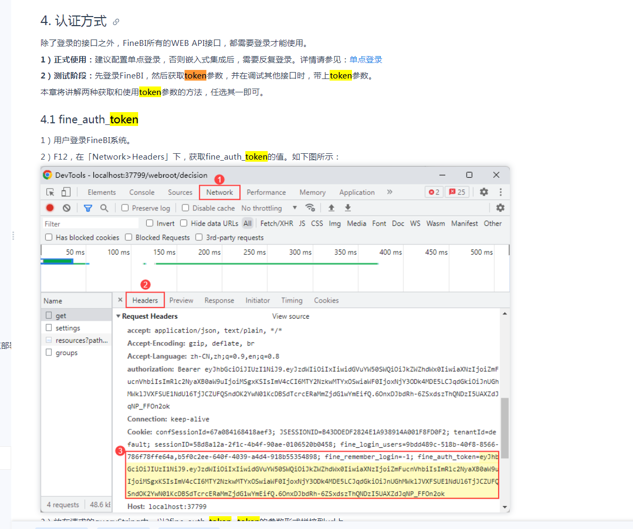
Task: Open the Sources tab
Action: (180, 192)
